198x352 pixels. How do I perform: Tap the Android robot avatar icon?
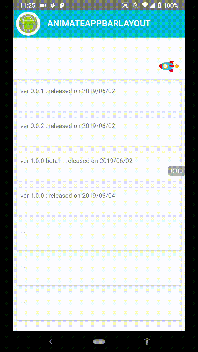28,24
